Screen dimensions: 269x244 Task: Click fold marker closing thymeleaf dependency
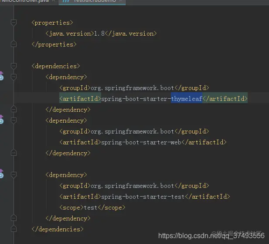pos(14,109)
